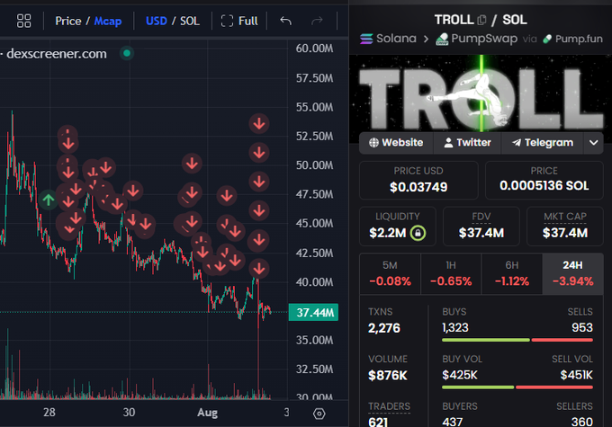612x427 pixels.
Task: Click the 60.00M axis label
Action: pyautogui.click(x=314, y=49)
